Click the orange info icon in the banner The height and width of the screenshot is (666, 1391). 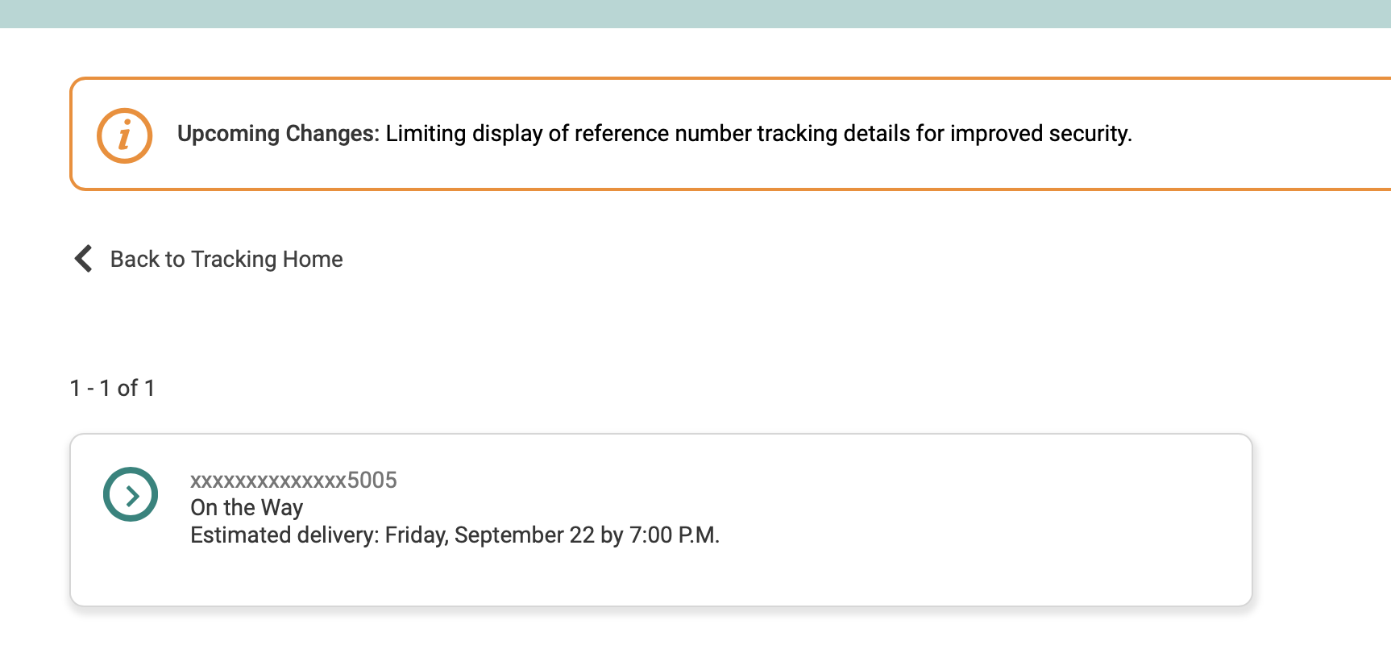point(124,135)
